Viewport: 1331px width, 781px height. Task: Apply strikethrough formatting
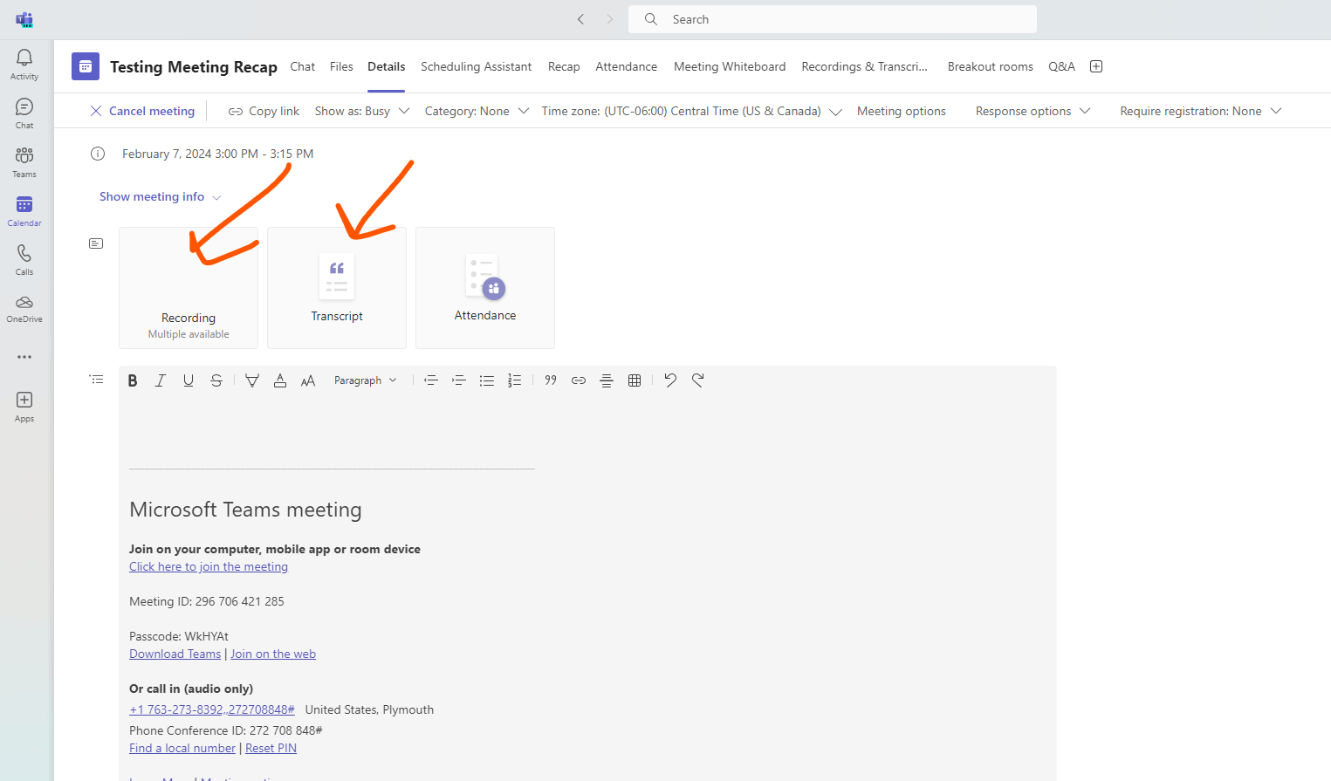point(216,380)
